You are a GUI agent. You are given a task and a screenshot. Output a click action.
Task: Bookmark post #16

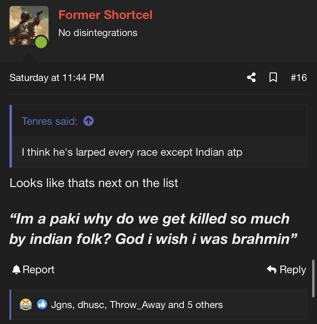coord(273,77)
